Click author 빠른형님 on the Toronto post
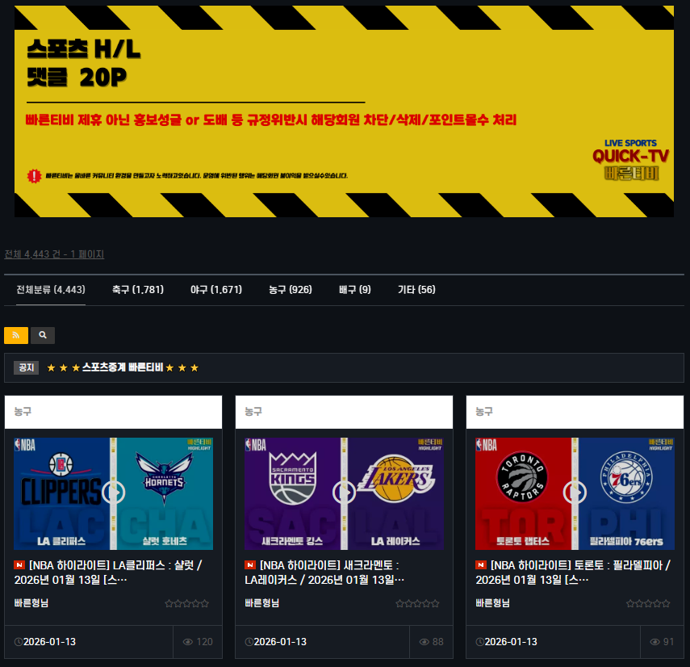690x667 pixels. coord(493,603)
